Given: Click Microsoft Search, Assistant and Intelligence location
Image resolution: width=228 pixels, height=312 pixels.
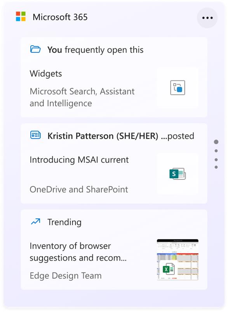Looking at the screenshot, I should click(x=82, y=97).
